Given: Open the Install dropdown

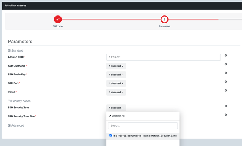Looking at the screenshot, I should coord(116,92).
